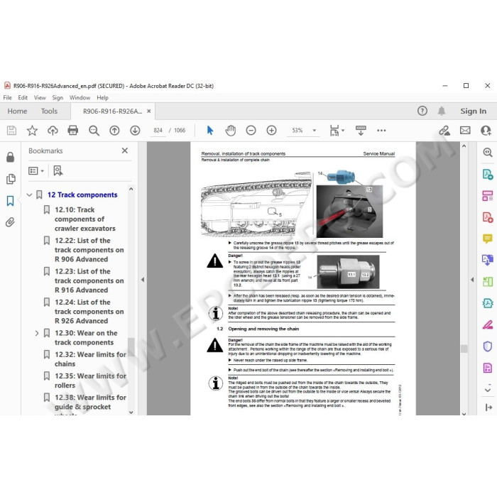
Task: Open the Protect shield tool
Action: [x=488, y=346]
